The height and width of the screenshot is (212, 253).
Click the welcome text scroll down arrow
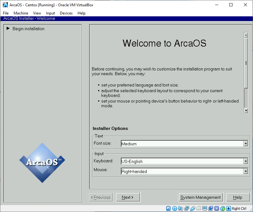click(x=246, y=110)
